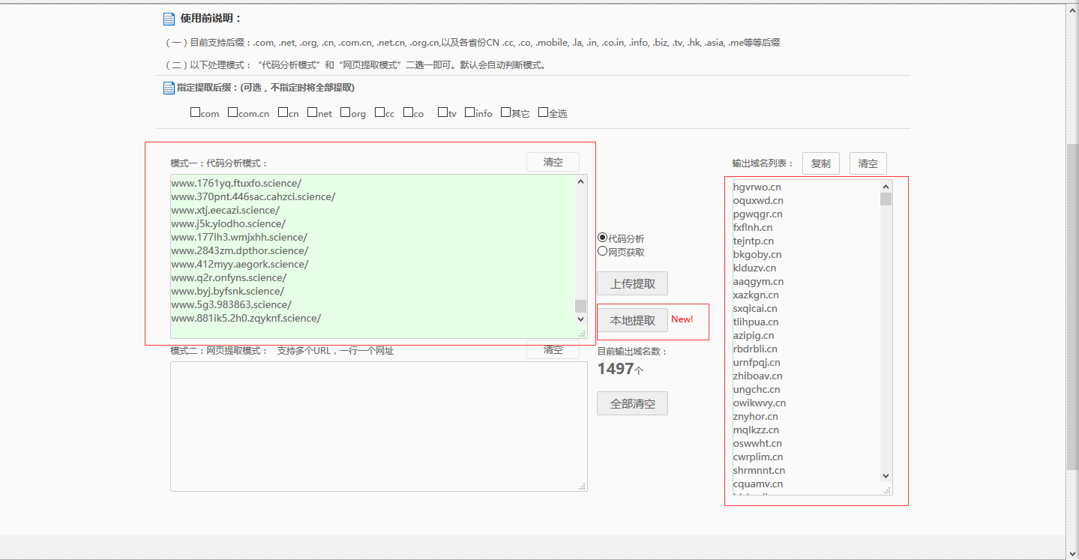The width and height of the screenshot is (1079, 560).
Task: Click resize grip of output domain list
Action: coord(888,490)
